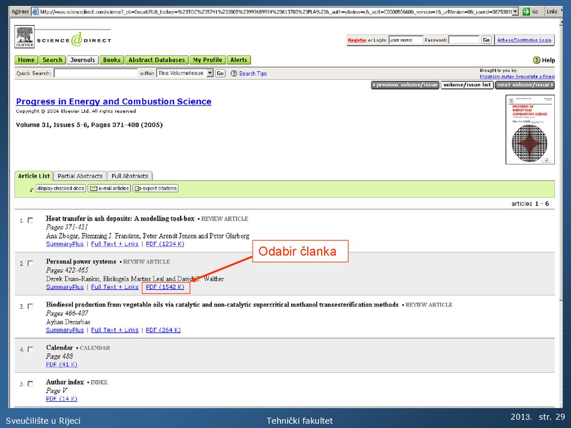Click display checked docs button
The image size is (571, 428).
(x=61, y=188)
